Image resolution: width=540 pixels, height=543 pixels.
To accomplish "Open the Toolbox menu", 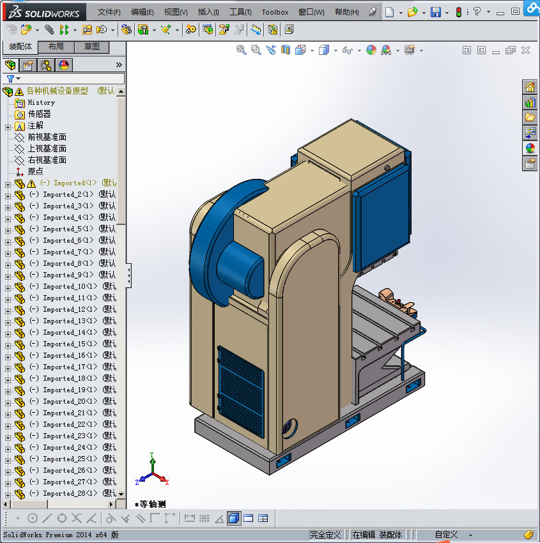I will point(275,12).
